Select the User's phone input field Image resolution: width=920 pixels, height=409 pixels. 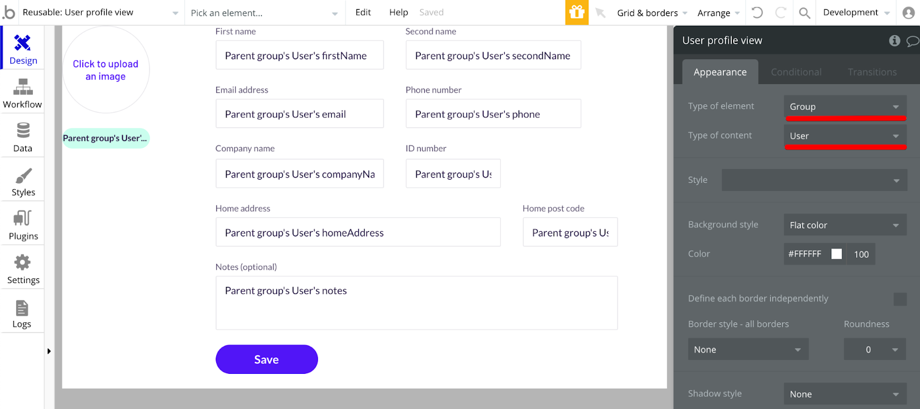493,114
